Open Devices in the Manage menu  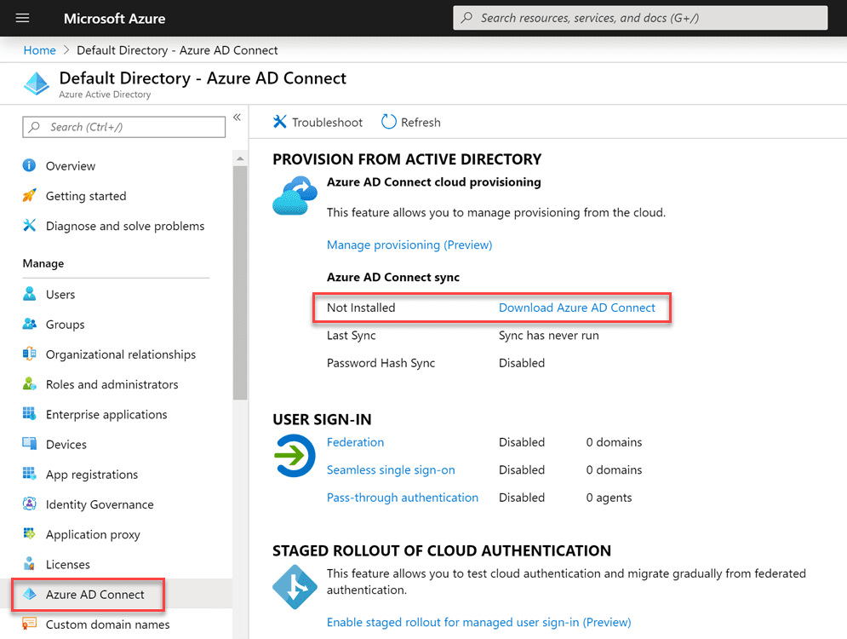click(66, 445)
